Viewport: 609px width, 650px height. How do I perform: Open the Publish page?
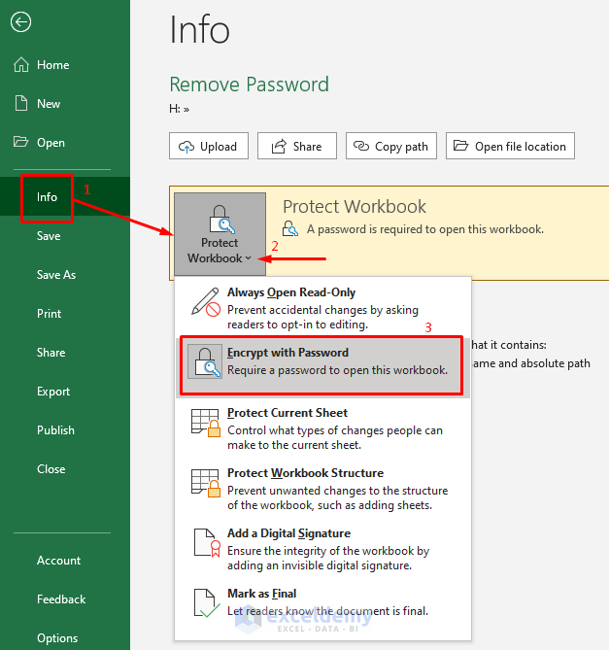pos(65,429)
